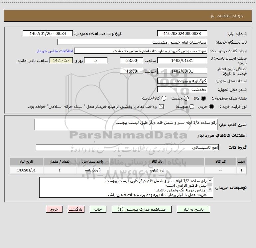Click the (رول)حلقه unit cell

(x=93, y=170)
